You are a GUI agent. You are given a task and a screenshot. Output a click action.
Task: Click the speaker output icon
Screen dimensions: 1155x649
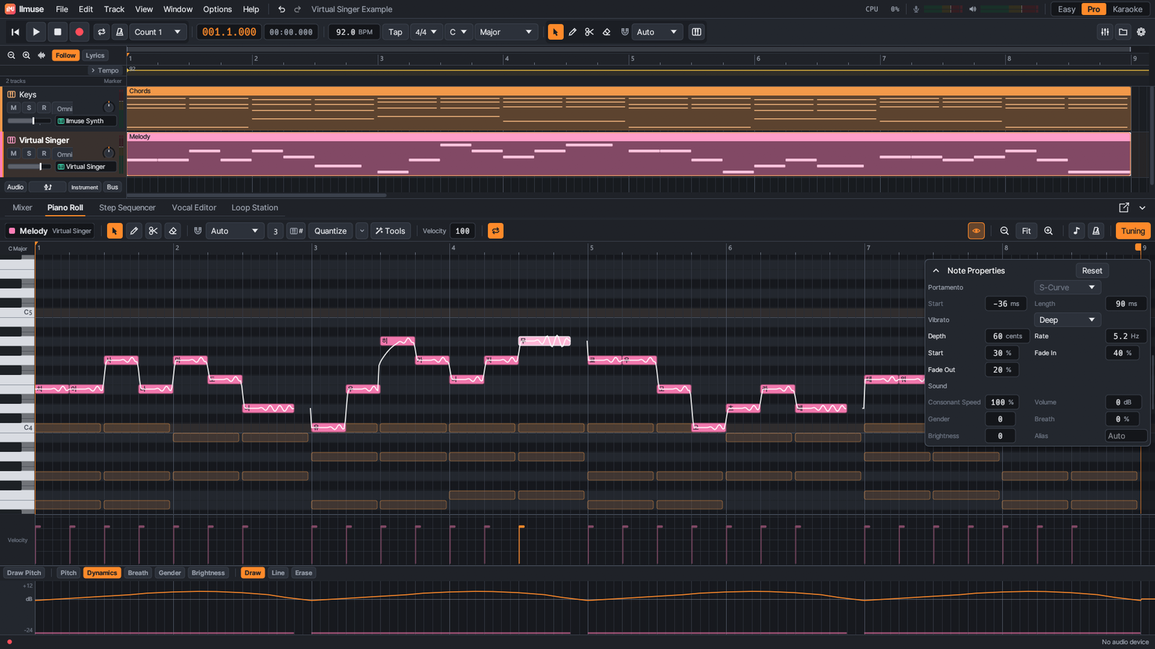972,9
